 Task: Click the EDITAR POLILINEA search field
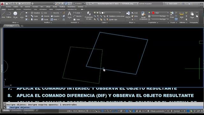point(150,4)
